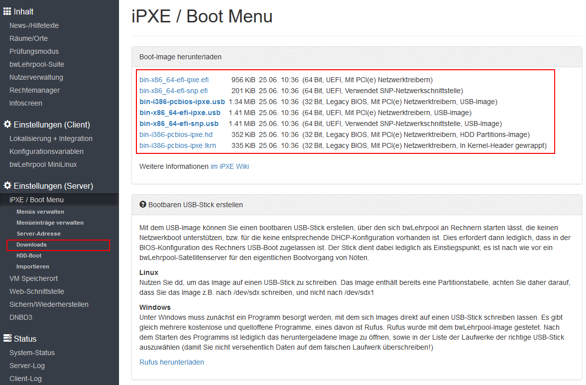
Task: Click the question mark icon by Bootbaren USB-Stick
Action: click(x=143, y=205)
